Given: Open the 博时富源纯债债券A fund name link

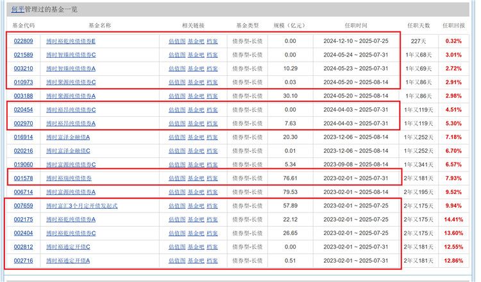Looking at the screenshot, I should pos(71,192).
